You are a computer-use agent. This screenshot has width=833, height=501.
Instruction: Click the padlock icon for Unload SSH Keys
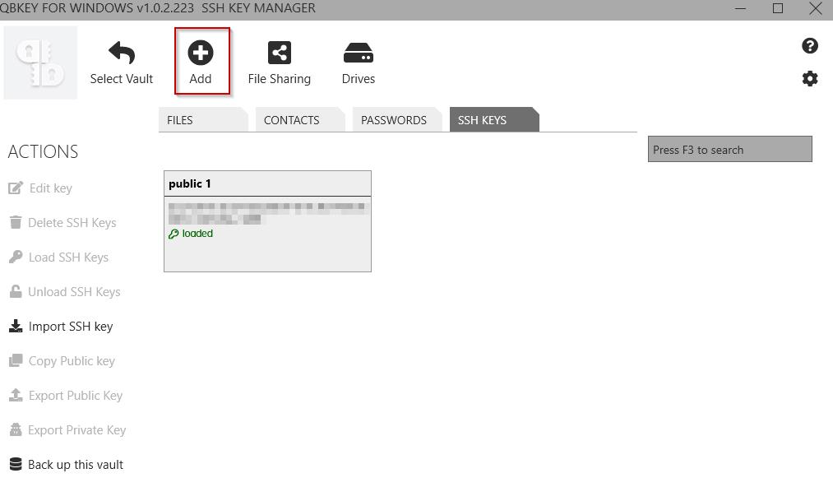(x=16, y=292)
